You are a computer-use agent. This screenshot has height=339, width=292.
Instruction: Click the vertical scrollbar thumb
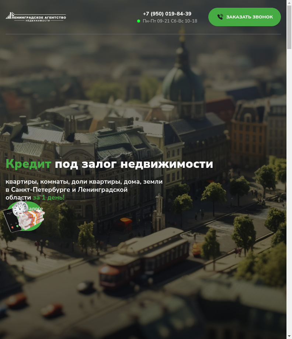tap(289, 27)
